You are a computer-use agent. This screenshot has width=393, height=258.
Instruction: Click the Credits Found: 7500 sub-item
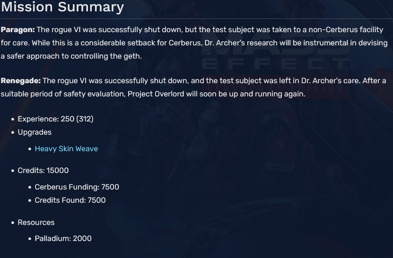[70, 200]
